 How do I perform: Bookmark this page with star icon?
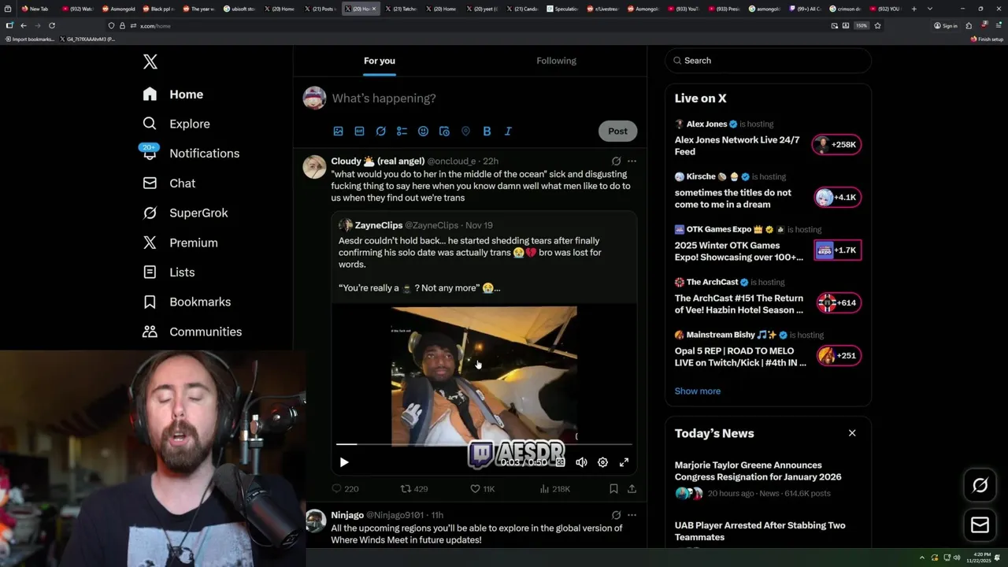click(x=877, y=25)
